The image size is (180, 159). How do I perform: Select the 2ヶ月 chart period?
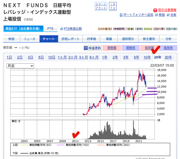coord(73,57)
